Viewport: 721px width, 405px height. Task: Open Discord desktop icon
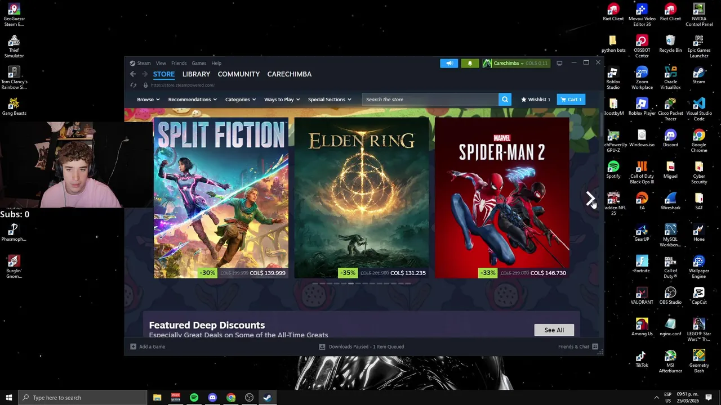(x=670, y=138)
